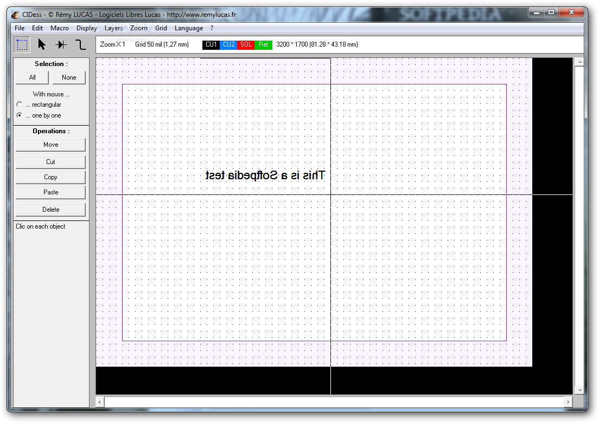Click the All selection button
This screenshot has height=423, width=599.
coord(33,77)
